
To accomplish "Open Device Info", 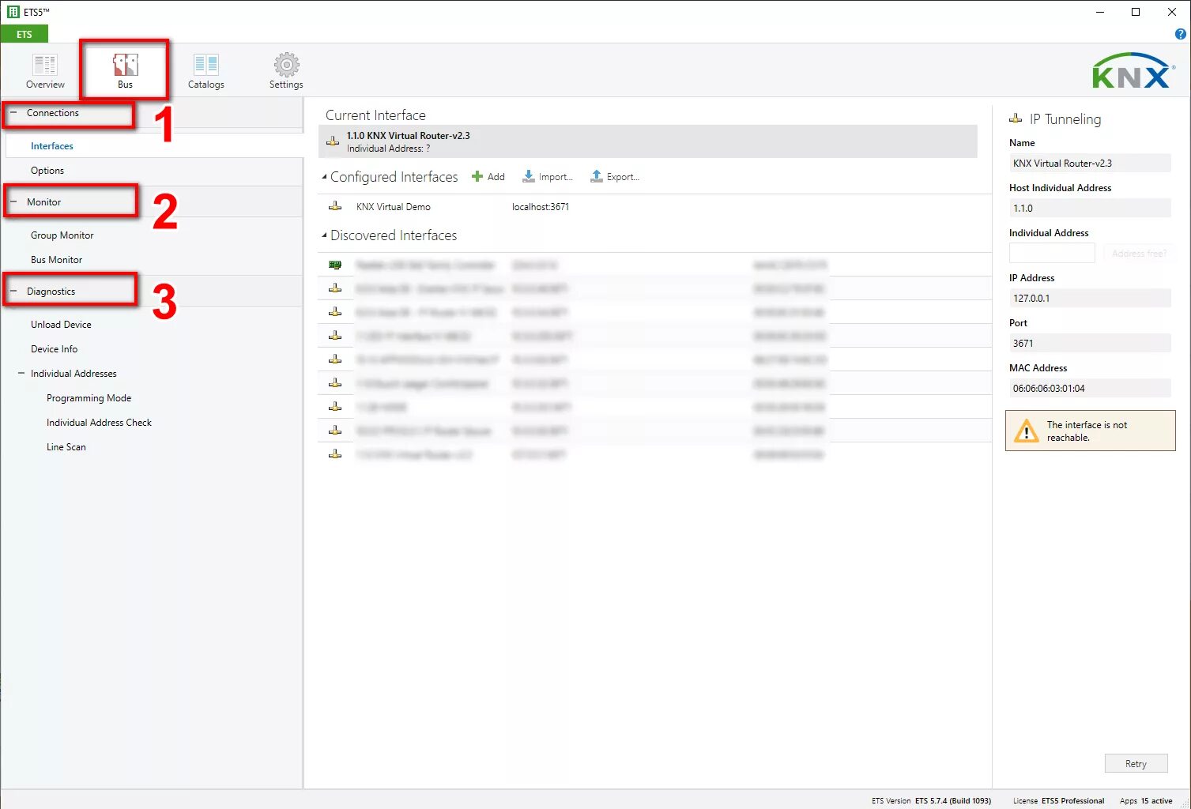I will point(54,349).
